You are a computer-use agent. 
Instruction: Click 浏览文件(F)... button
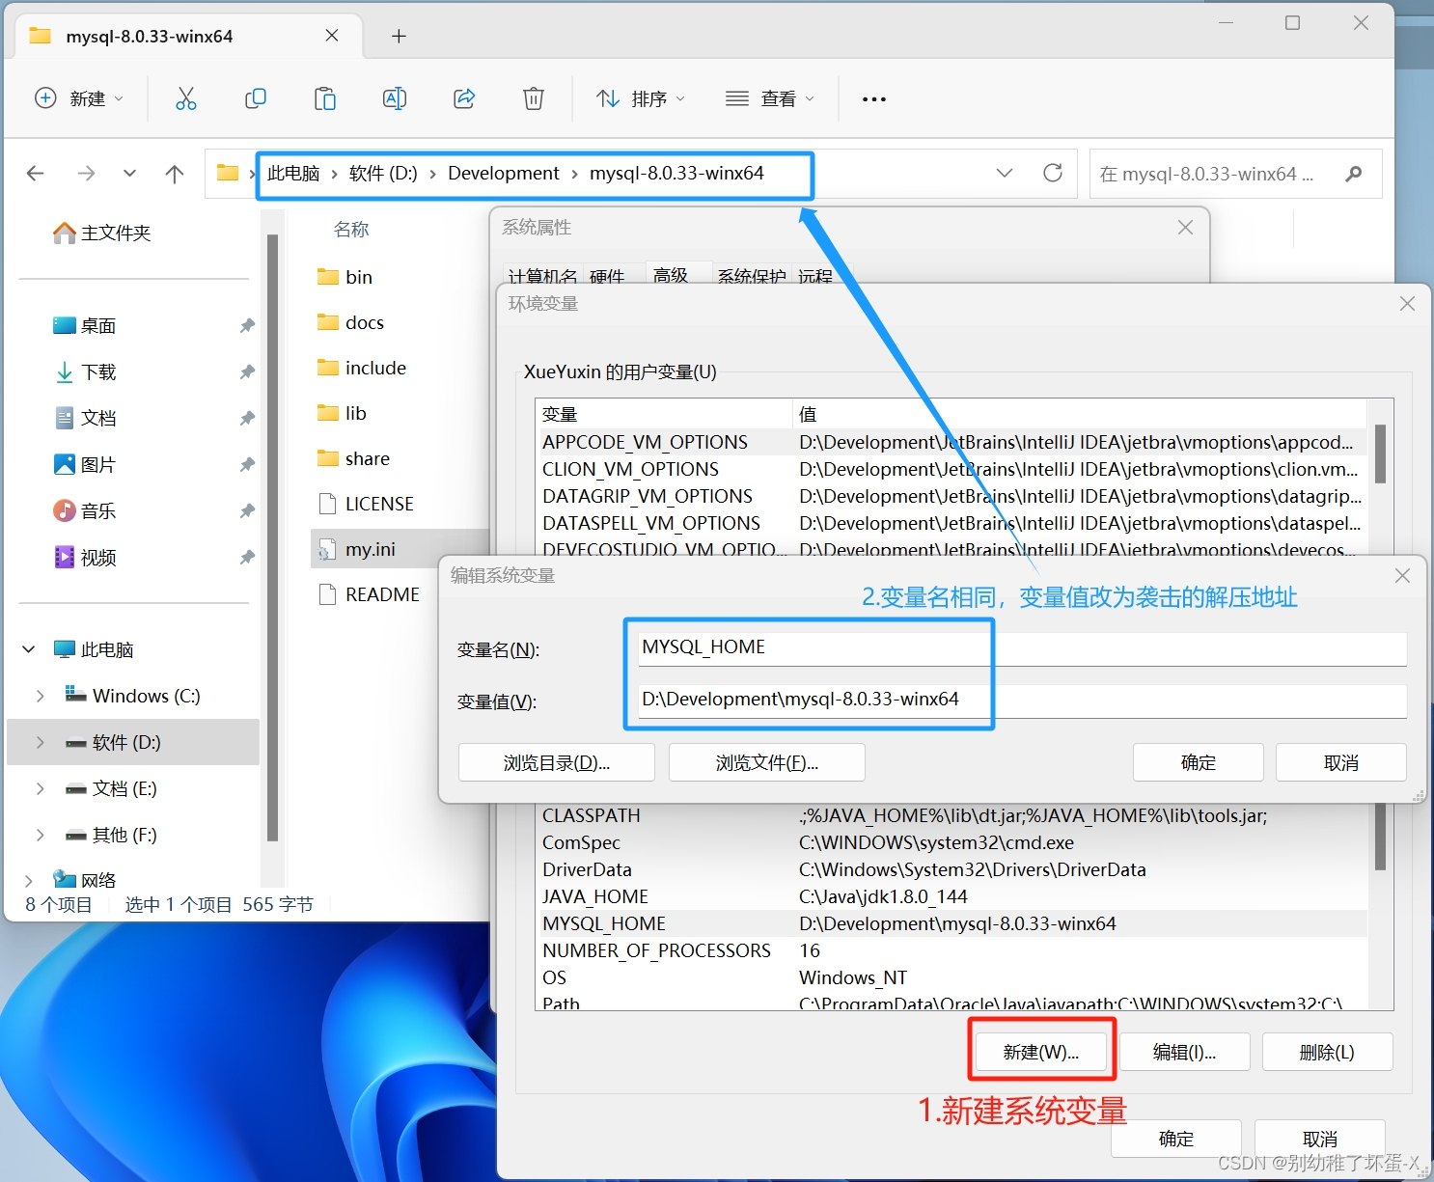[x=767, y=762]
